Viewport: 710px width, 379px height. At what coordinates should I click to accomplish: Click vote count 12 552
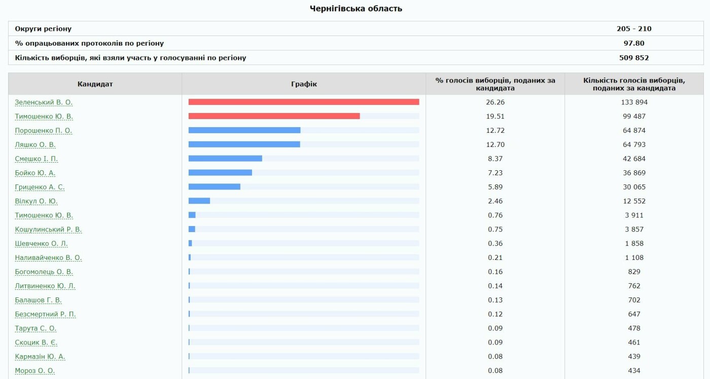(634, 201)
